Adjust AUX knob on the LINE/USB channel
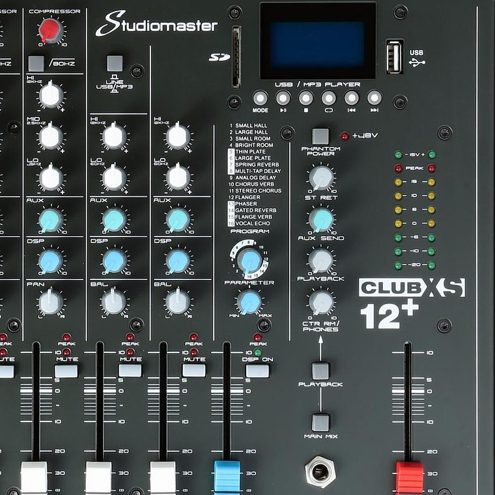This screenshot has height=495, width=495. [114, 220]
